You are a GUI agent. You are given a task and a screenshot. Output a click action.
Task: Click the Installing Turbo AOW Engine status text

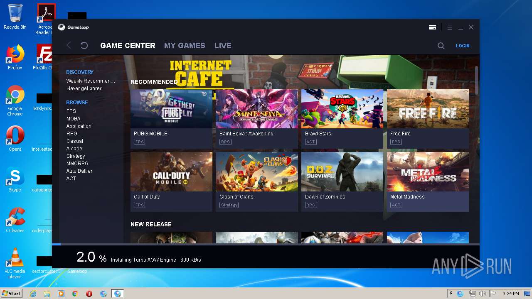click(x=143, y=260)
